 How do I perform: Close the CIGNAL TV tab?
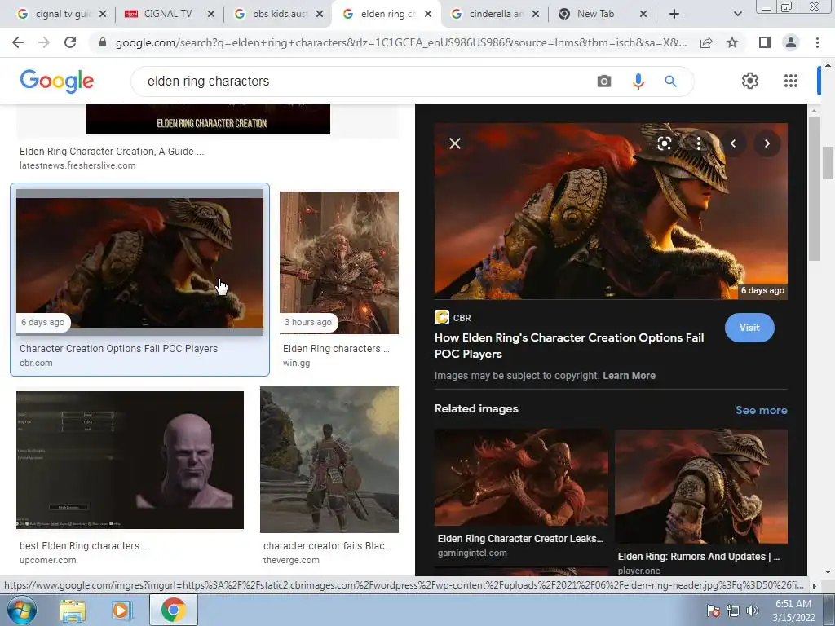click(211, 14)
